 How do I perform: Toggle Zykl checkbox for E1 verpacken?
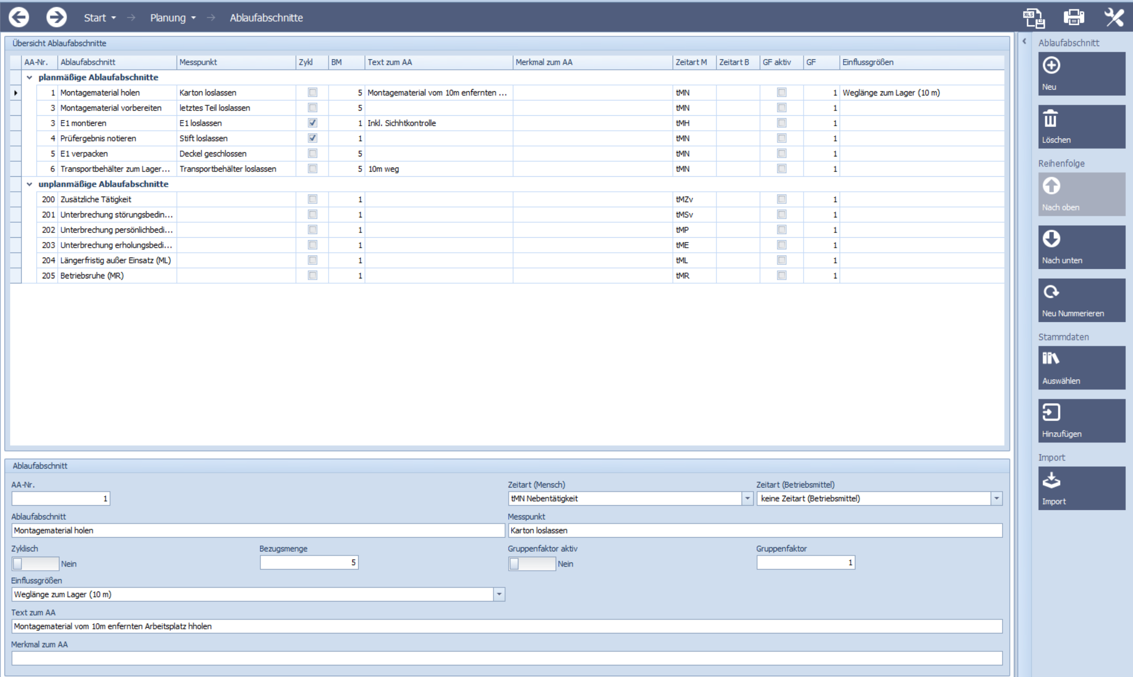313,154
